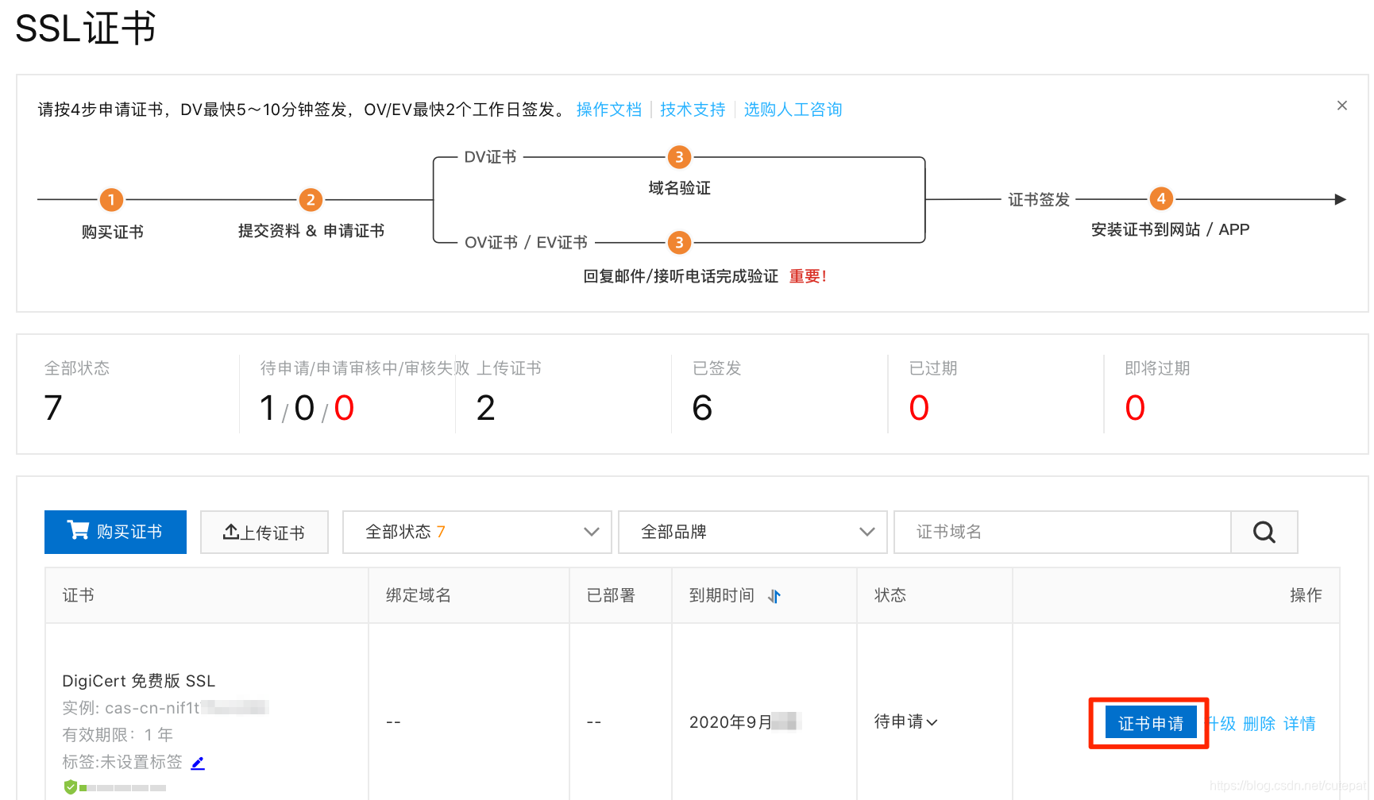Click the 绑定域名 column header
1374x800 pixels.
[419, 595]
